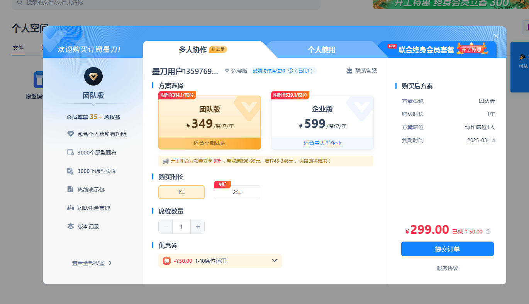Click the 版本记录 feature icon

tap(71, 226)
